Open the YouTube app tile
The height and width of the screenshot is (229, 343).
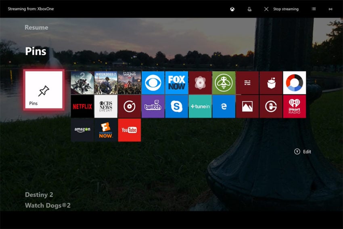pyautogui.click(x=130, y=130)
